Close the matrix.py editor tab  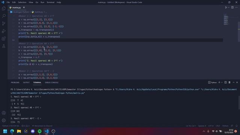(x=24, y=7)
